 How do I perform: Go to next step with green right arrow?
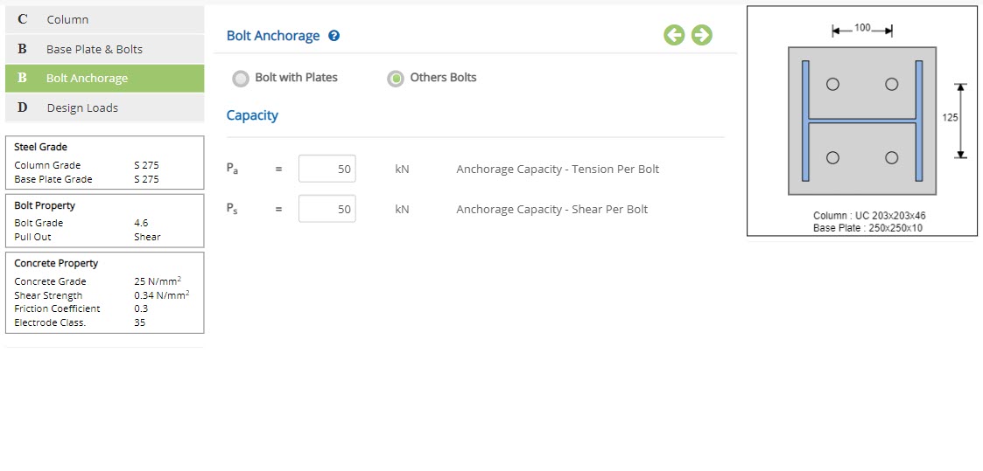pyautogui.click(x=701, y=35)
